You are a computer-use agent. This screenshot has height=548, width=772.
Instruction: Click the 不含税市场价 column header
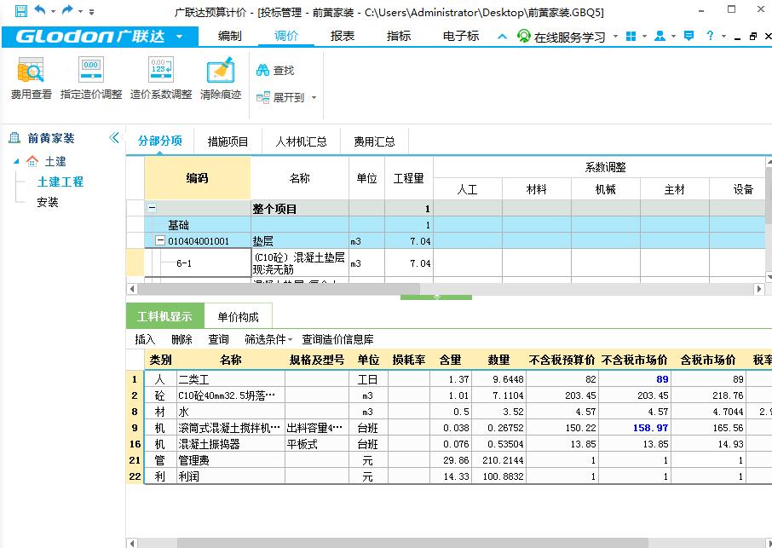point(636,360)
